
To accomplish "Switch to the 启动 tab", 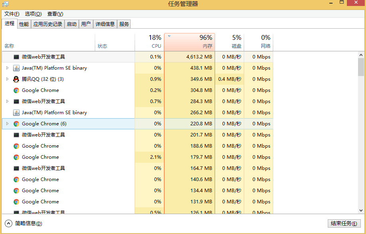I will click(x=72, y=24).
